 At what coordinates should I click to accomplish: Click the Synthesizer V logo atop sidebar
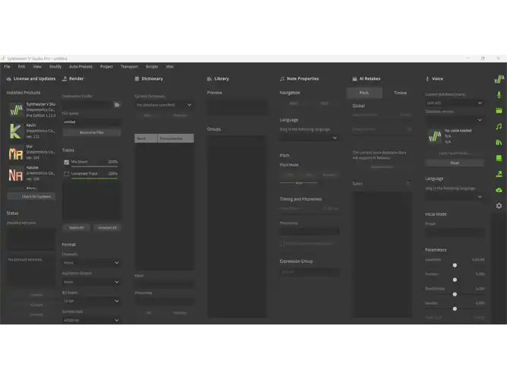pyautogui.click(x=499, y=79)
